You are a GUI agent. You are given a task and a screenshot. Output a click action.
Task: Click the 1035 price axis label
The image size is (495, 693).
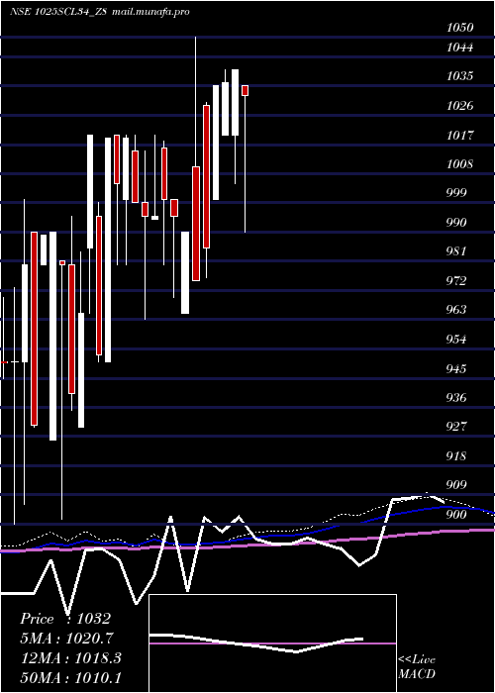(460, 76)
